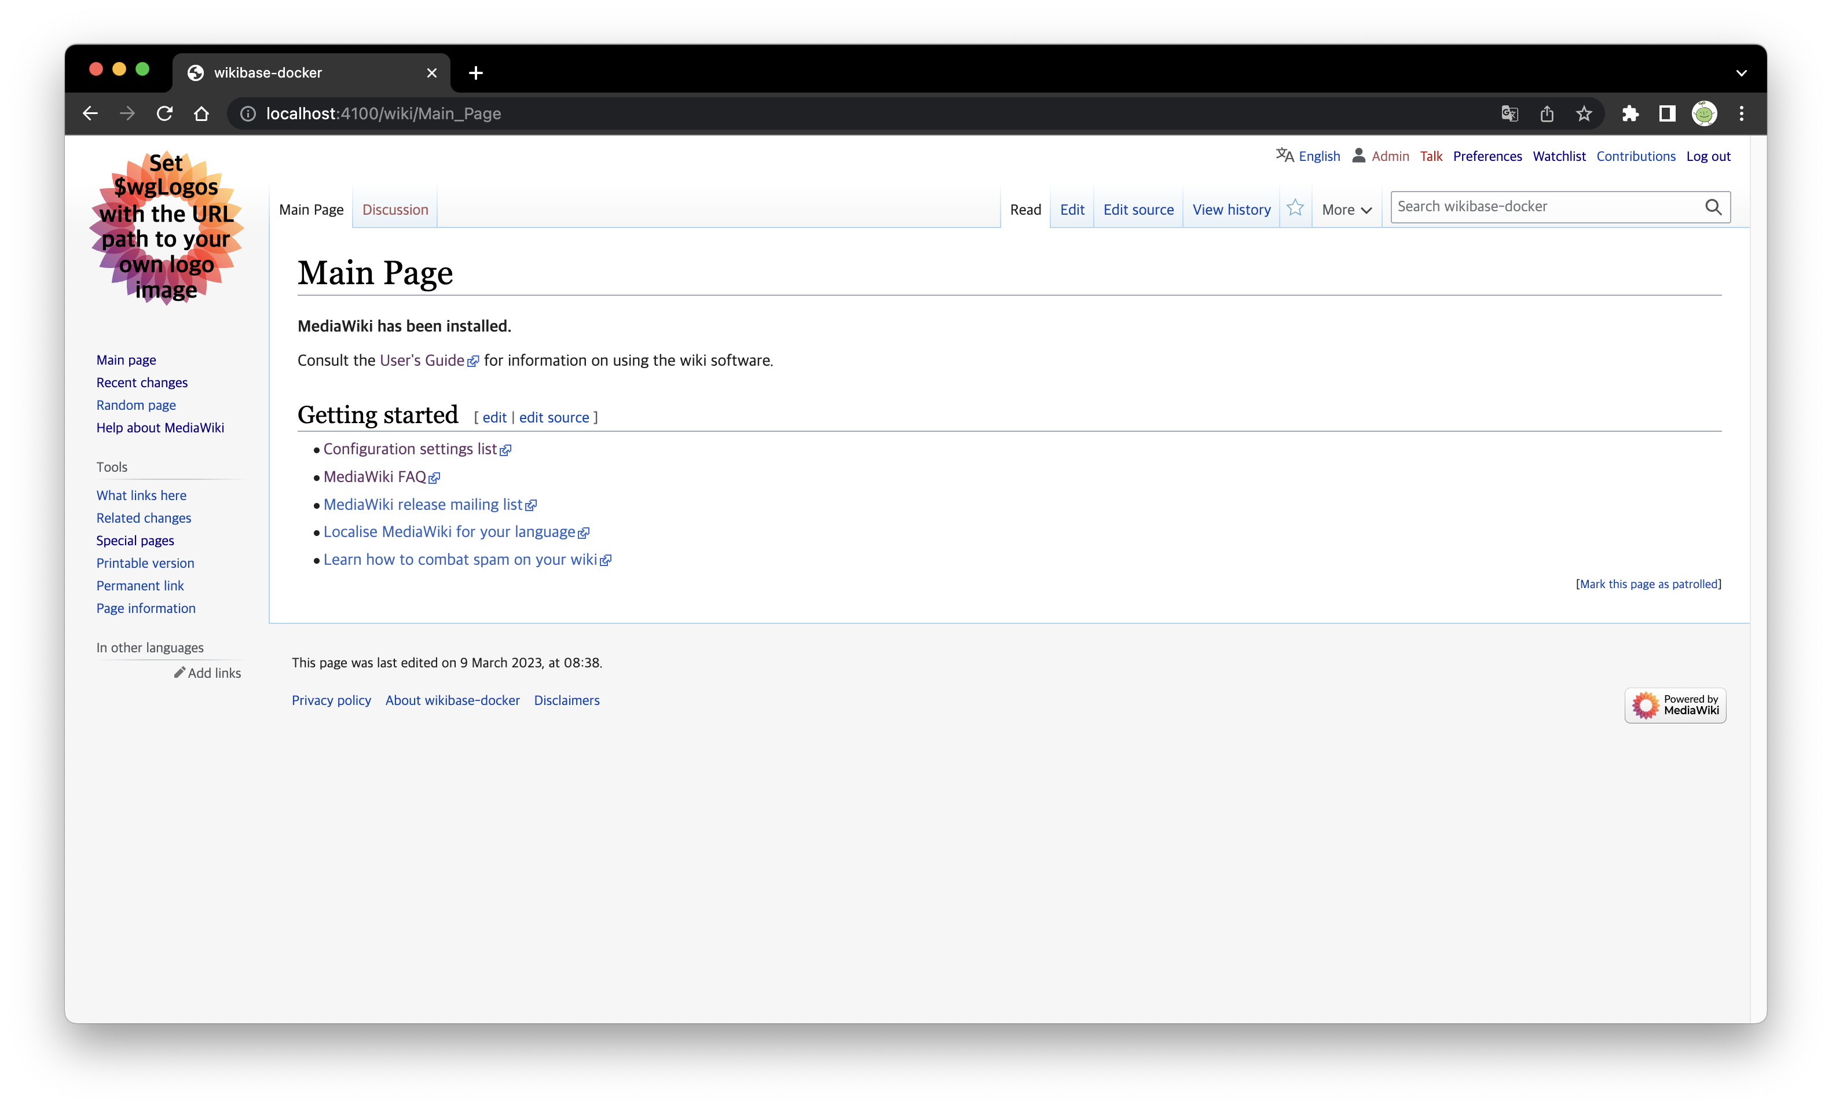Viewport: 1832px width, 1109px height.
Task: Click the search magnifier icon
Action: (x=1714, y=207)
